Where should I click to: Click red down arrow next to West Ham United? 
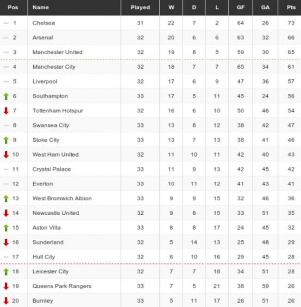(x=6, y=155)
